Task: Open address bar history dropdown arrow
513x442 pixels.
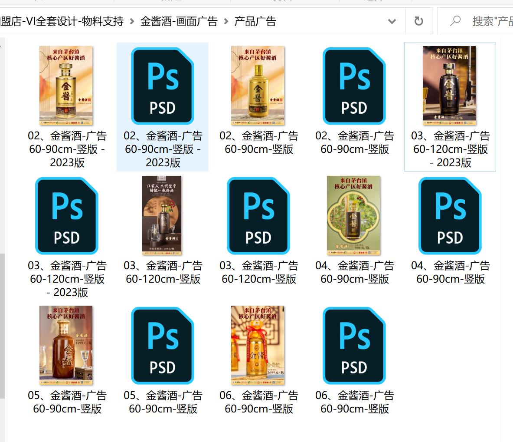Action: 392,22
